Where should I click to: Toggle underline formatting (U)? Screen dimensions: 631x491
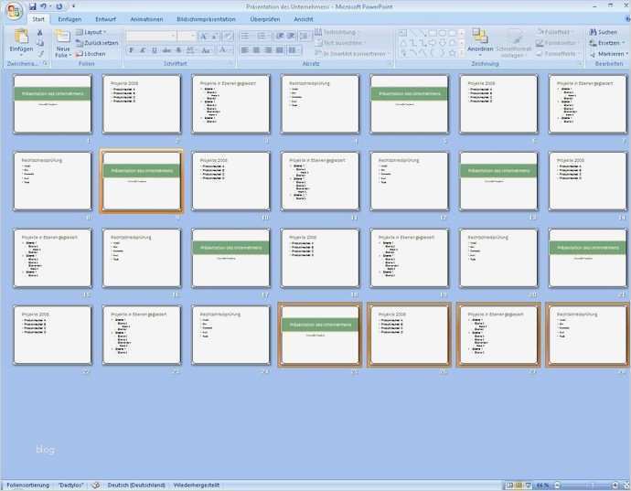point(155,50)
